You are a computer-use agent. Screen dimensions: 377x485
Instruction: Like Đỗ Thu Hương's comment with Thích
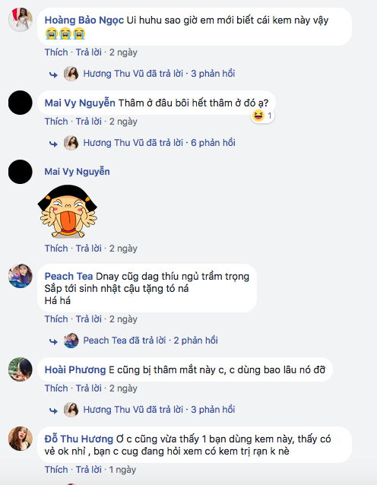pyautogui.click(x=56, y=469)
